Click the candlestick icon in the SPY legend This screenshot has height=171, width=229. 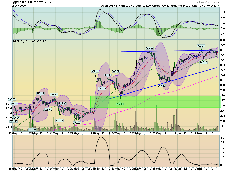[14, 41]
